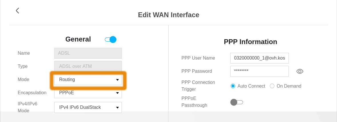Click the Edit WAN Interface title
Image resolution: width=337 pixels, height=122 pixels.
pos(168,15)
